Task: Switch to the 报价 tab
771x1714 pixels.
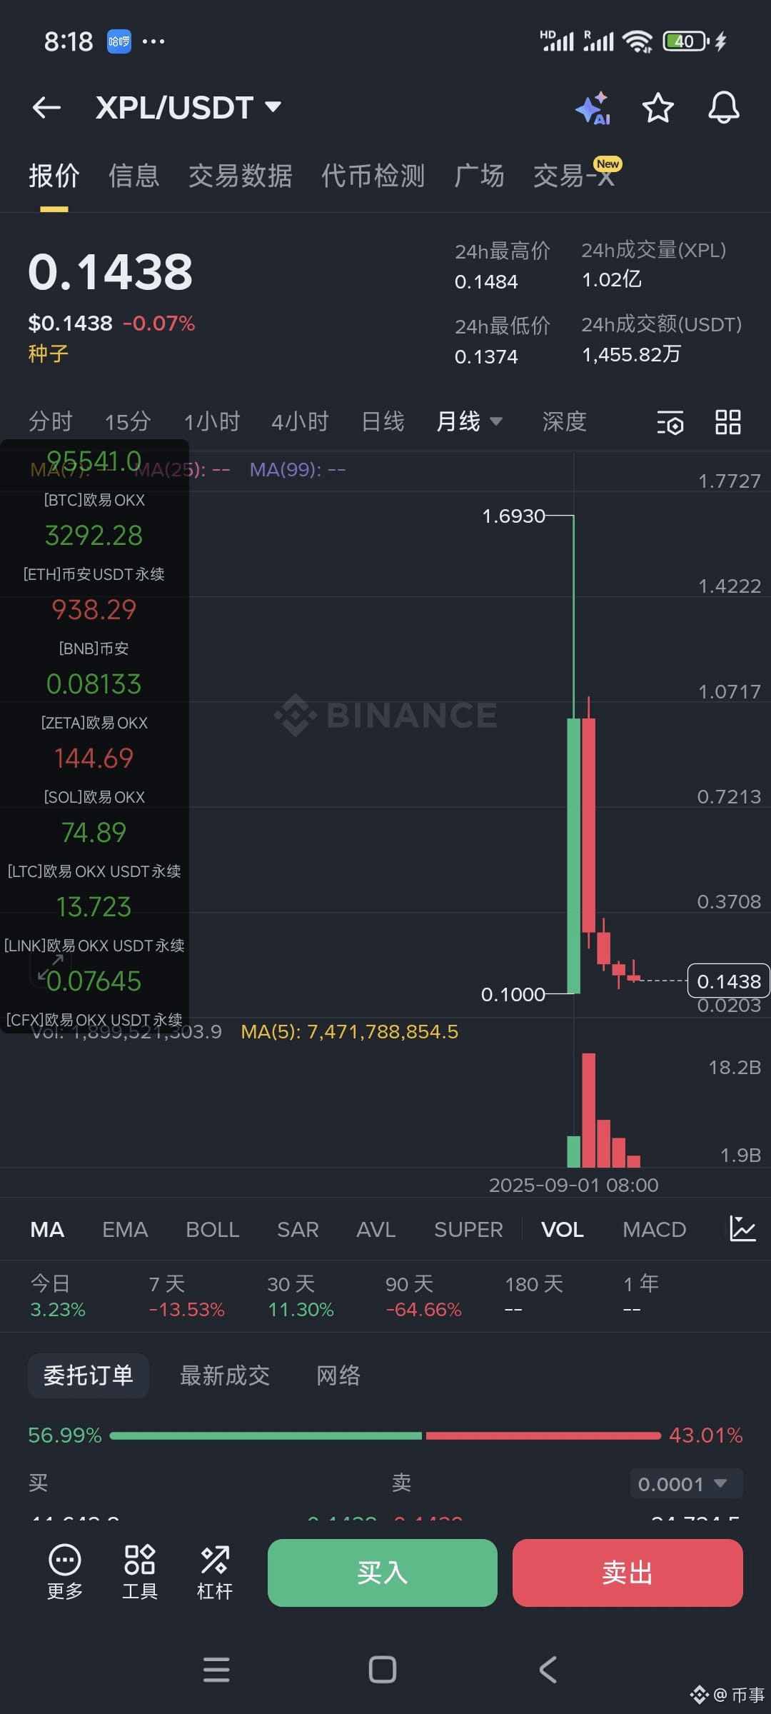Action: (54, 176)
